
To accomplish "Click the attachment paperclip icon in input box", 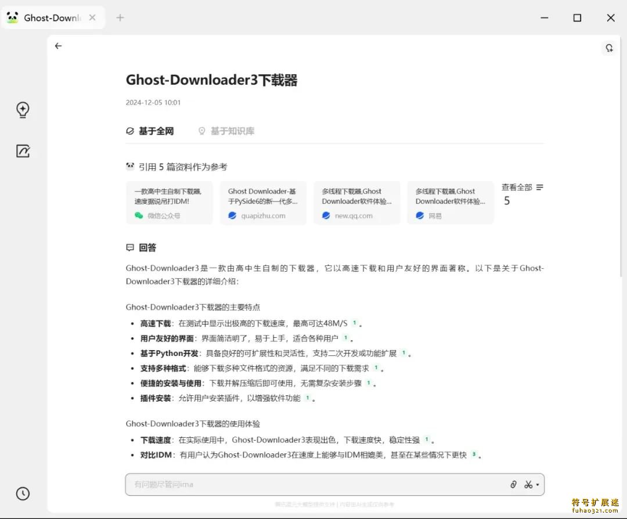I will [x=513, y=485].
